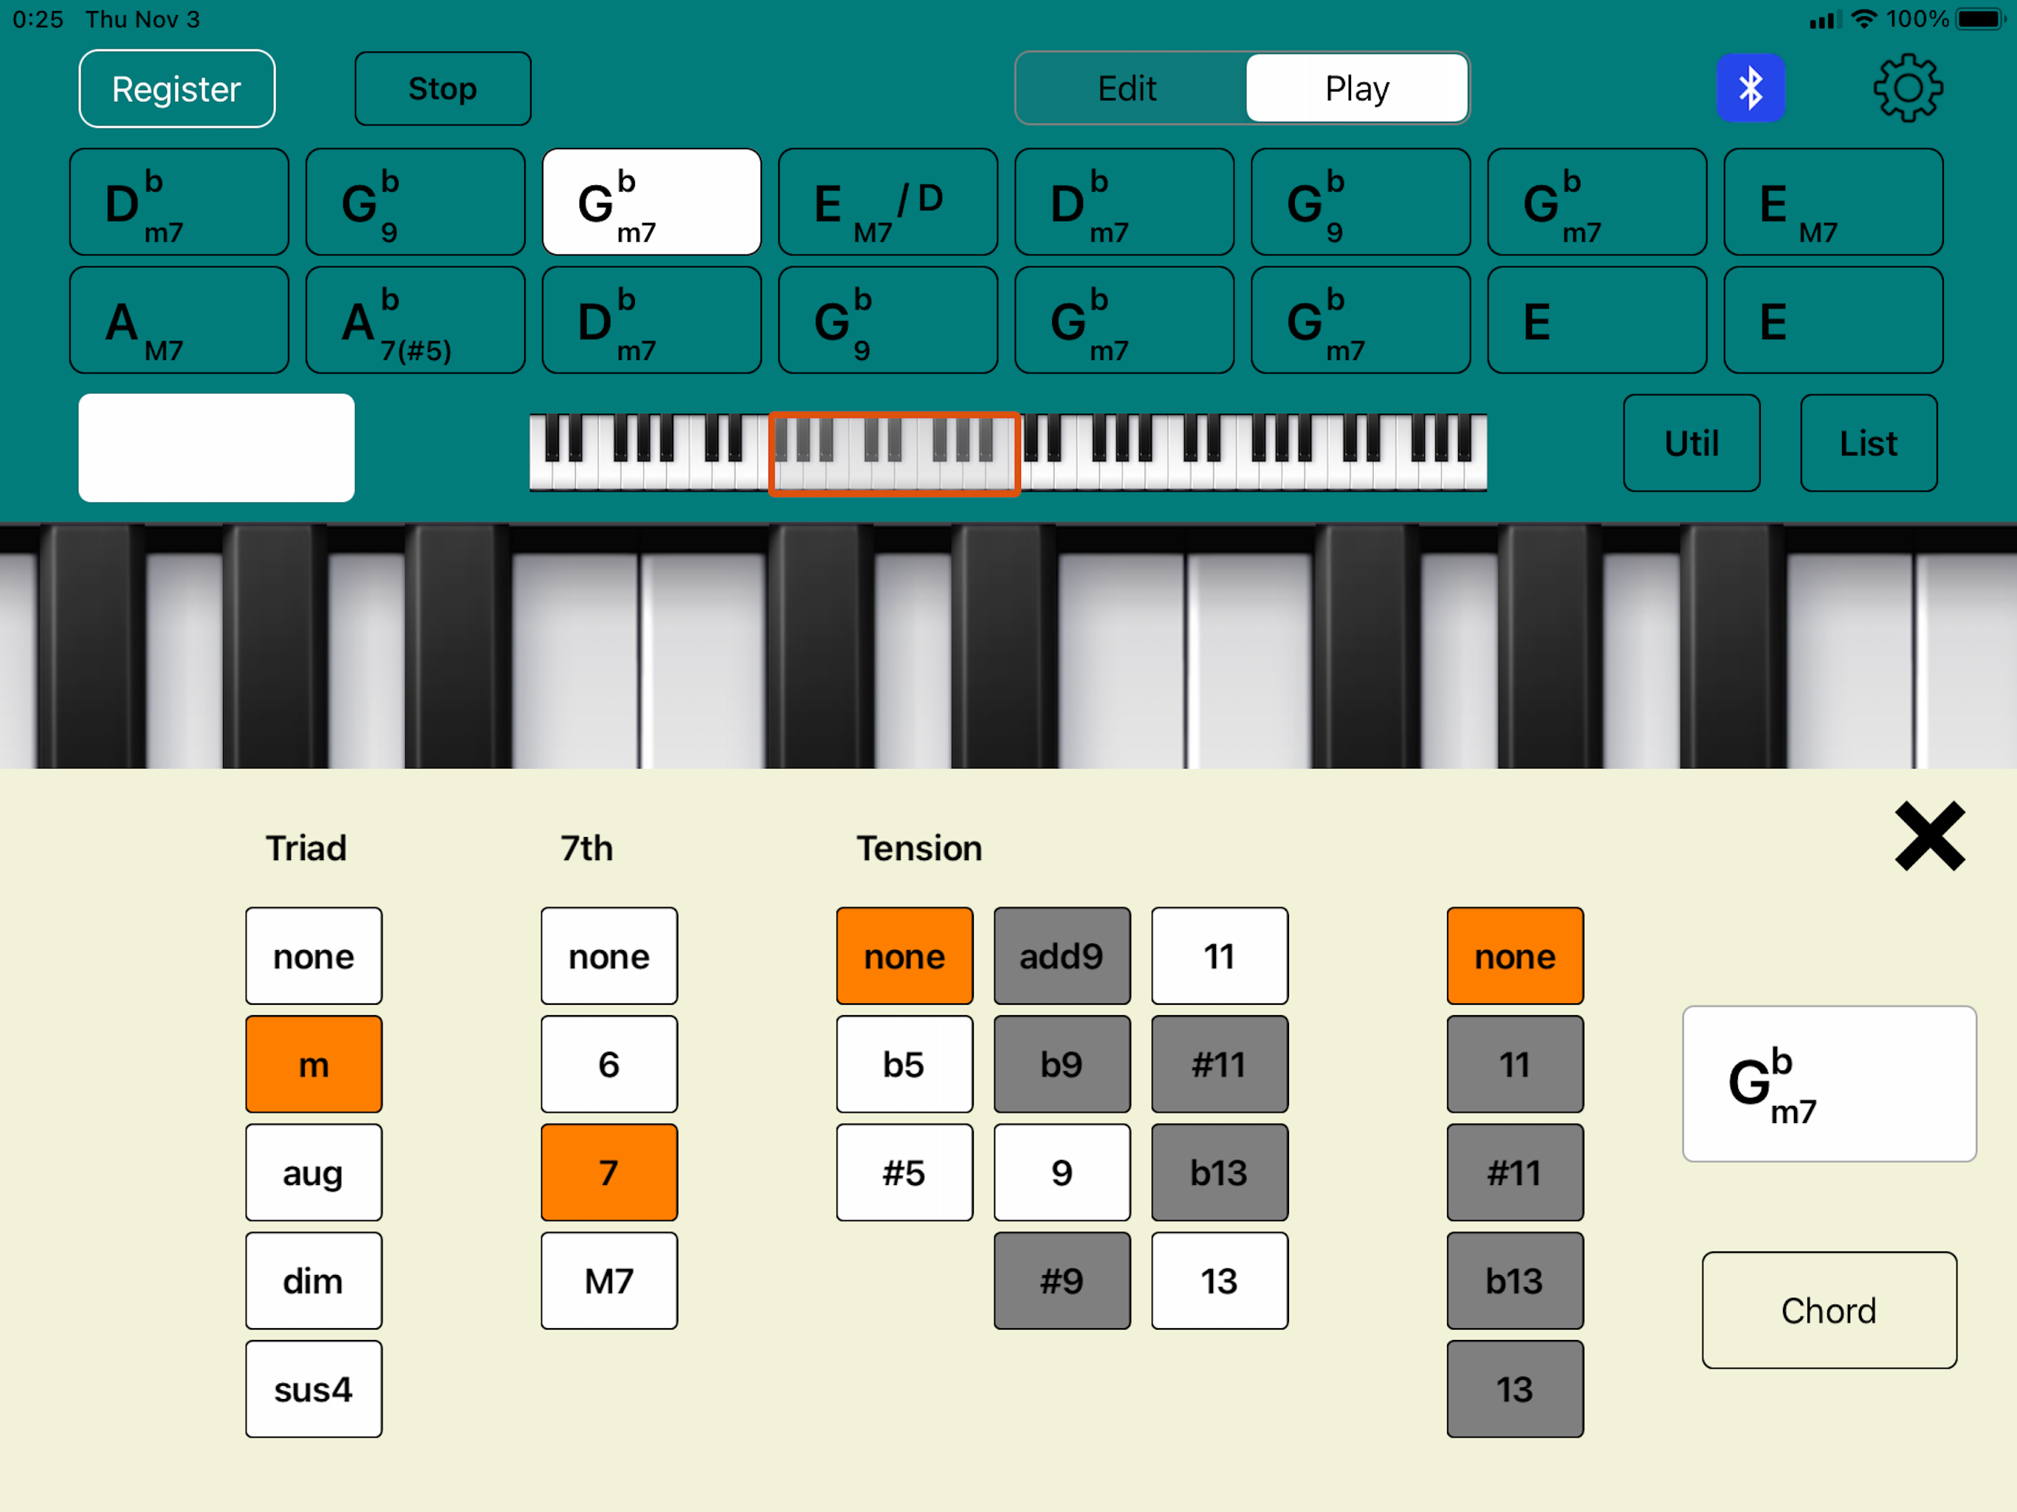2017x1512 pixels.
Task: Toggle the 9 tension on
Action: 1062,1172
